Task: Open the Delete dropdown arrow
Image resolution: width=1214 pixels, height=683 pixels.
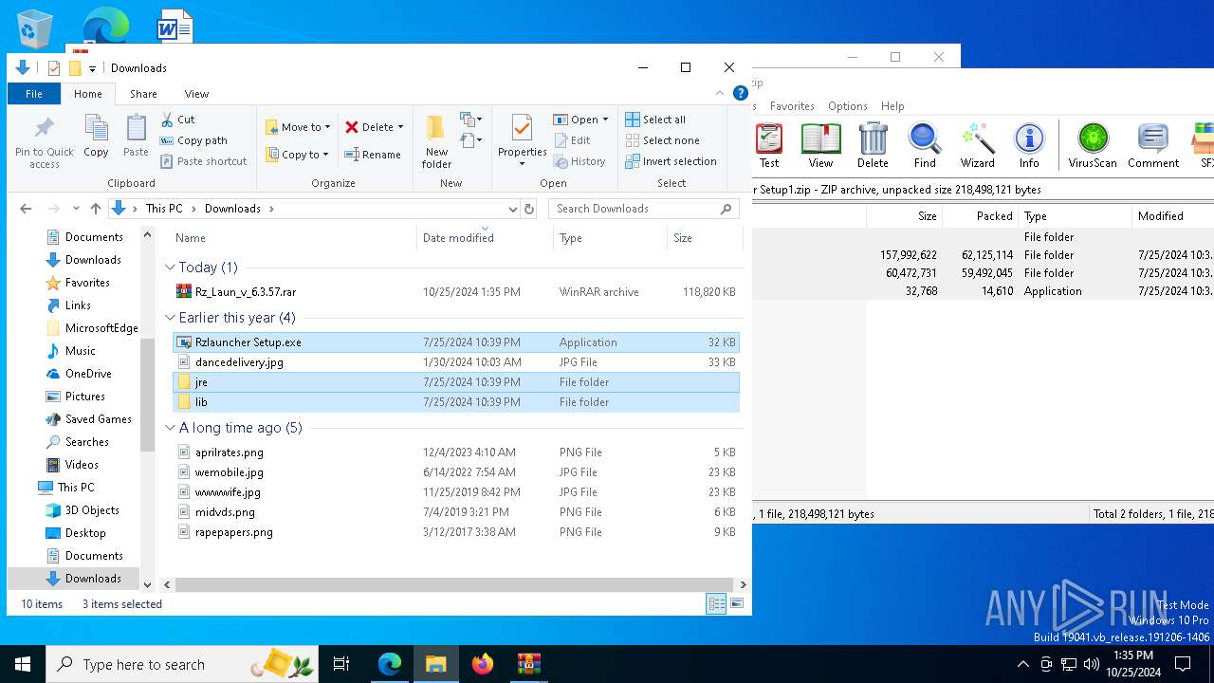Action: (400, 127)
